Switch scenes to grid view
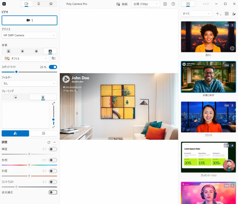 (x=227, y=14)
